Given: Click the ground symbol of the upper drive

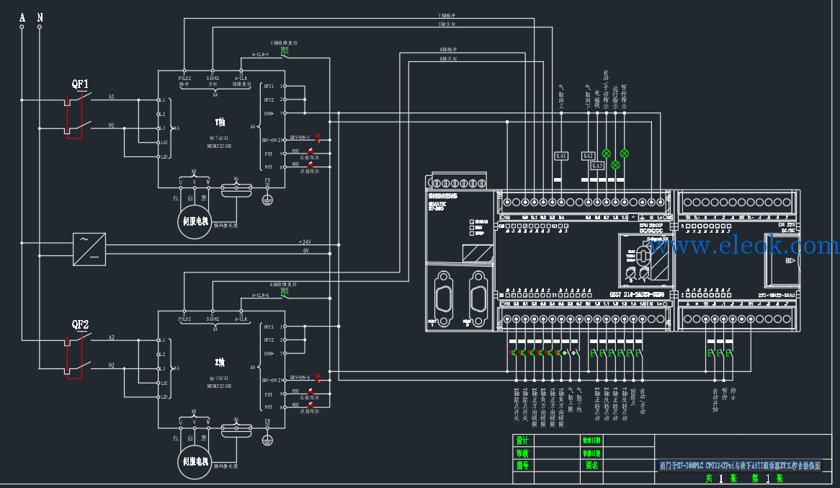Looking at the screenshot, I should pyautogui.click(x=267, y=200).
